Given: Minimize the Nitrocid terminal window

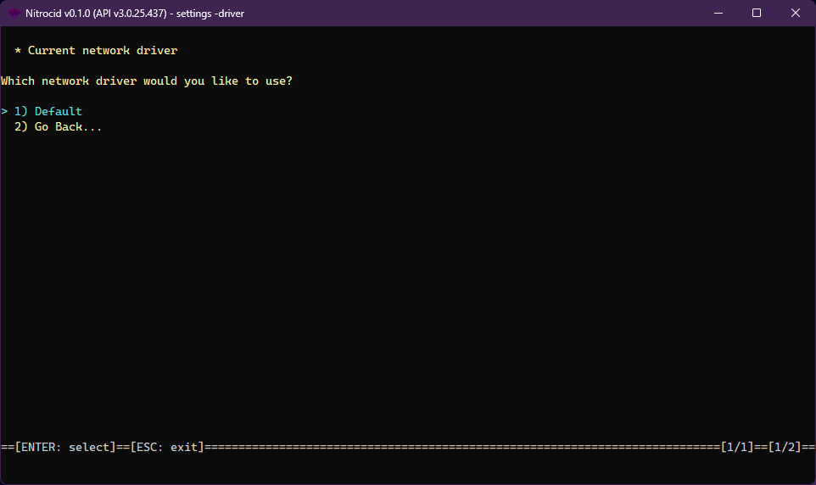Looking at the screenshot, I should pyautogui.click(x=717, y=14).
